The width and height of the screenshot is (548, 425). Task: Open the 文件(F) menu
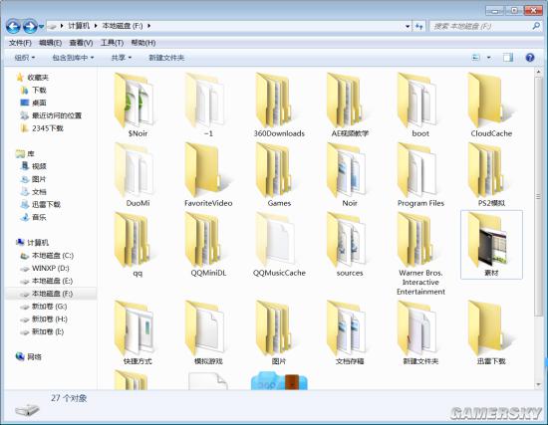pyautogui.click(x=20, y=43)
